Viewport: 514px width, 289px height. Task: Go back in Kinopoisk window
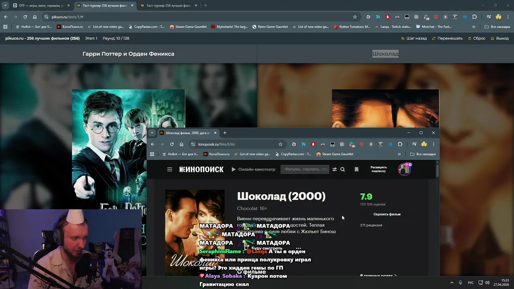153,144
